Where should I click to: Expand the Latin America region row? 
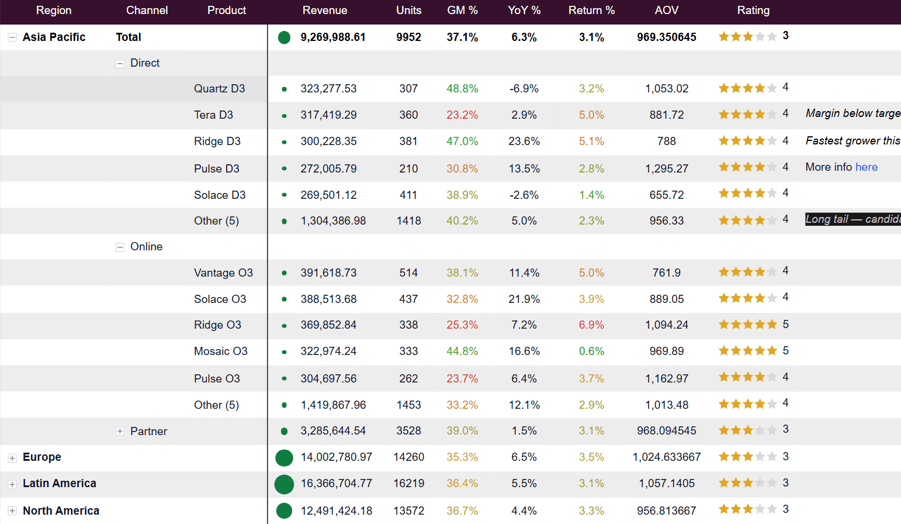point(12,484)
